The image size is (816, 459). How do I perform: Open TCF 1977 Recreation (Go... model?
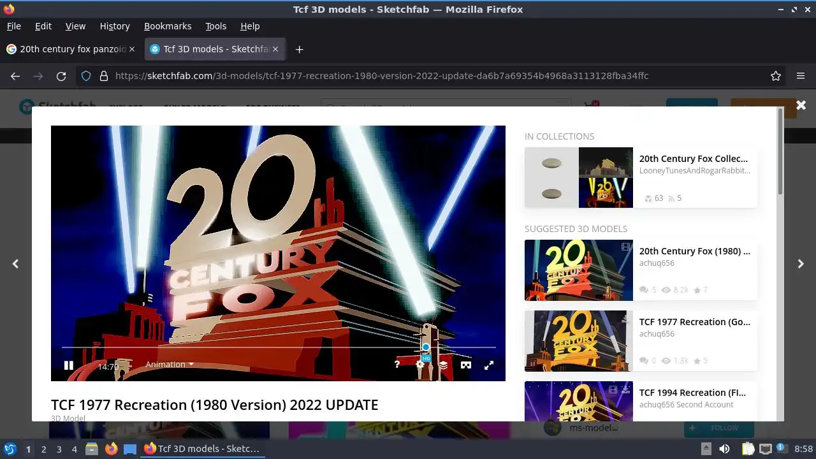click(695, 322)
